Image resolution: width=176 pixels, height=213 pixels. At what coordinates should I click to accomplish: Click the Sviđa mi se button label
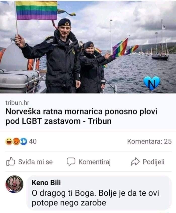[35, 162]
